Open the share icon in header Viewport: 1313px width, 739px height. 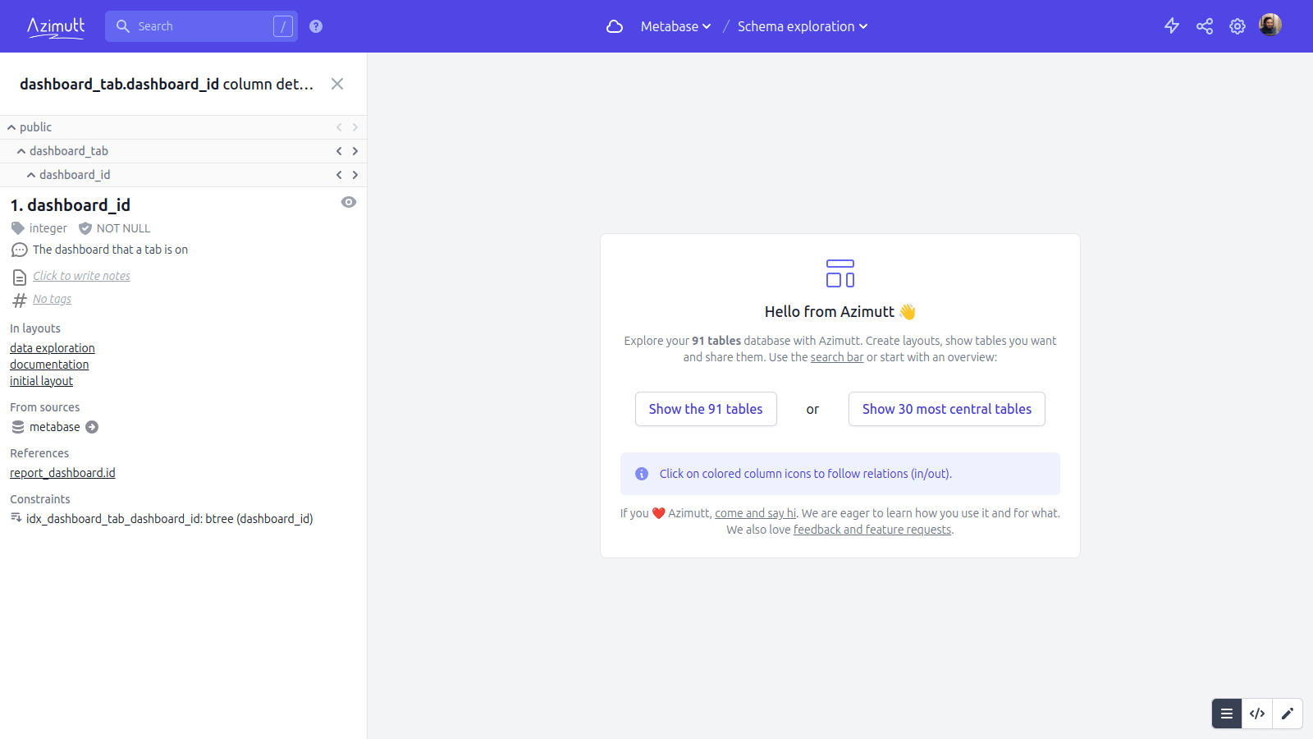coord(1205,26)
